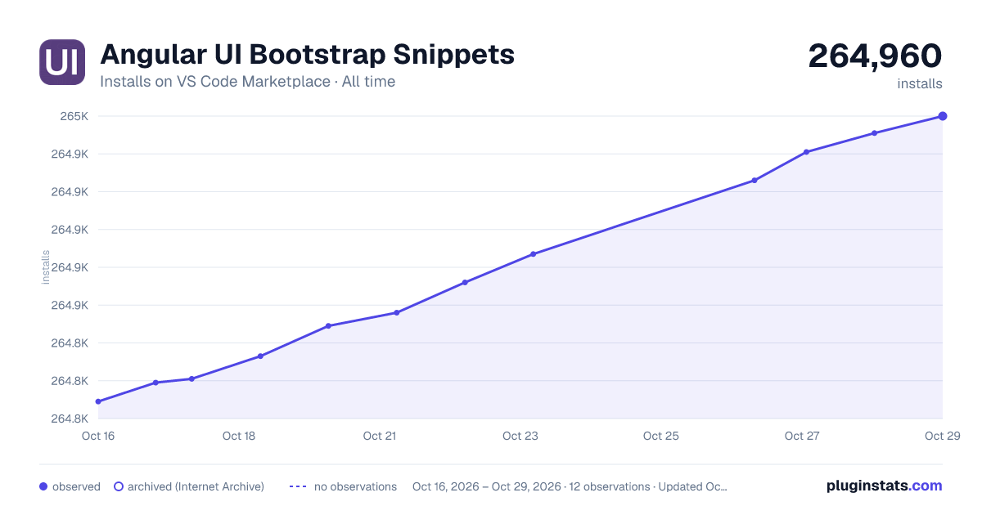
Task: Open the pluginstats.com link
Action: click(884, 486)
